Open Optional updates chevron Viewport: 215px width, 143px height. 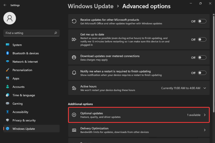[205, 115]
